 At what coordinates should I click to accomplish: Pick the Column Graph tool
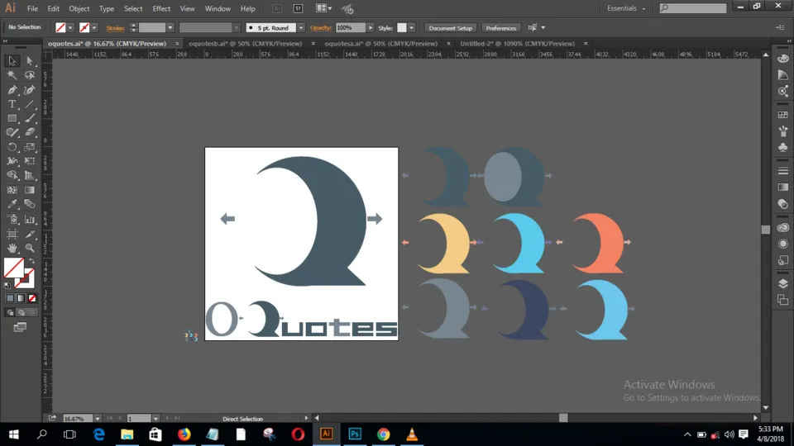pyautogui.click(x=30, y=219)
